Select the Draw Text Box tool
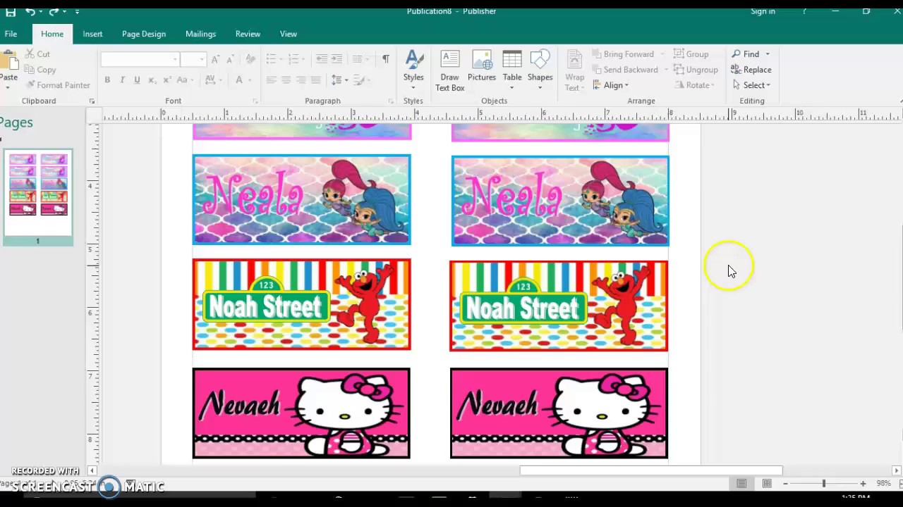Viewport: 903px width, 507px height. [449, 70]
